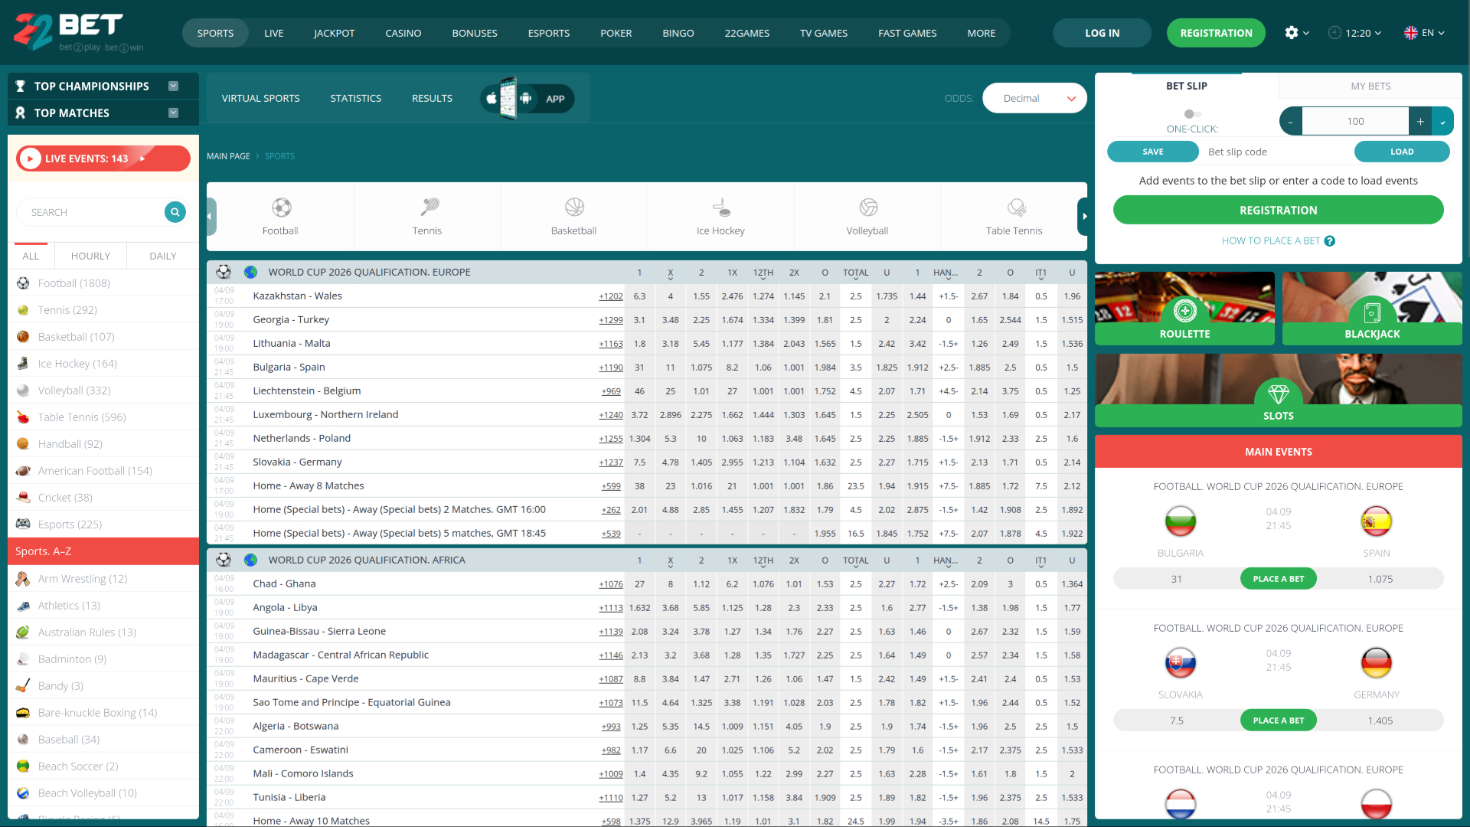The width and height of the screenshot is (1470, 827).
Task: Open the Ice Hockey sport category
Action: pyautogui.click(x=720, y=215)
